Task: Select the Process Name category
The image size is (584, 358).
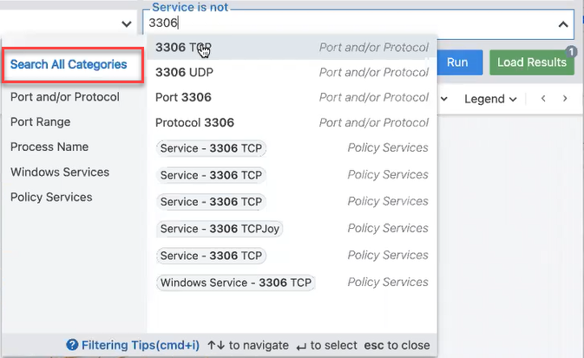Action: (x=49, y=147)
